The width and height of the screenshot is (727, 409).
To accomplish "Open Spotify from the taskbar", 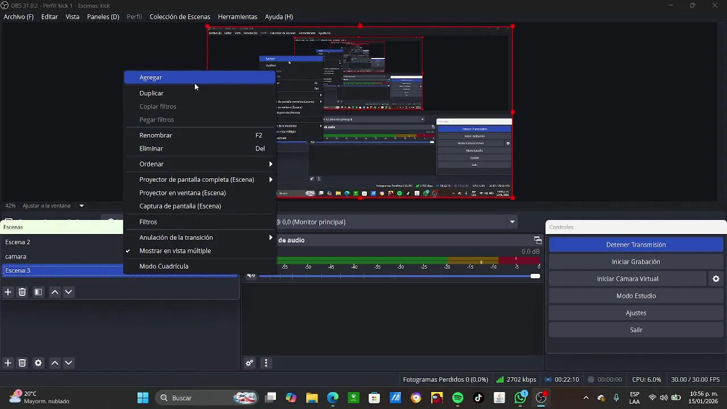I will 457,398.
